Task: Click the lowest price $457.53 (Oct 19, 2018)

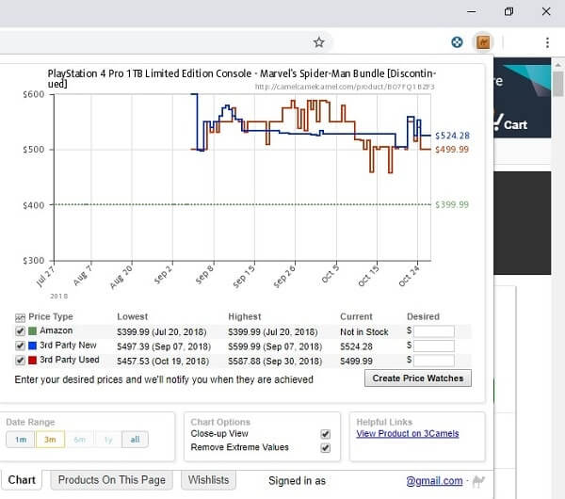Action: point(163,361)
